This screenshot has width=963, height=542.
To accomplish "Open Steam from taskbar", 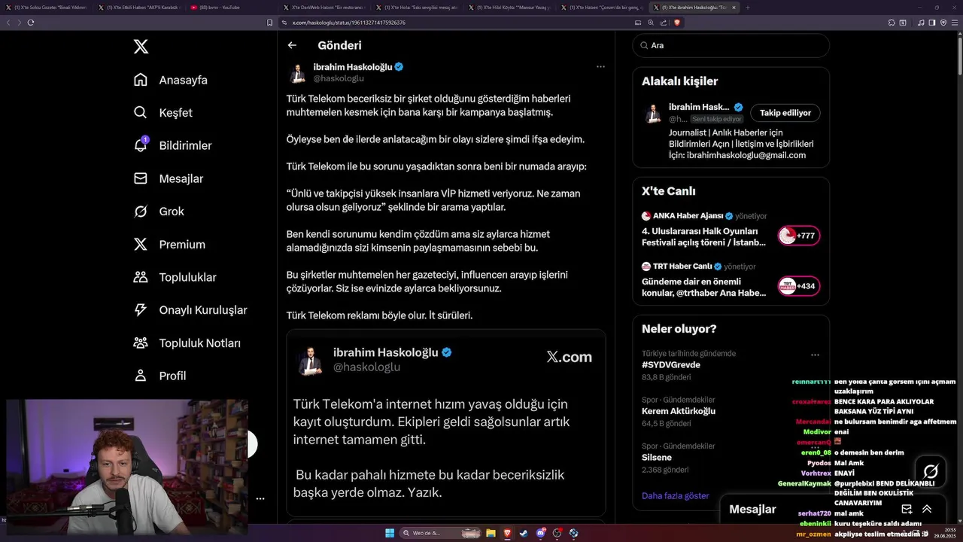I will (x=524, y=533).
